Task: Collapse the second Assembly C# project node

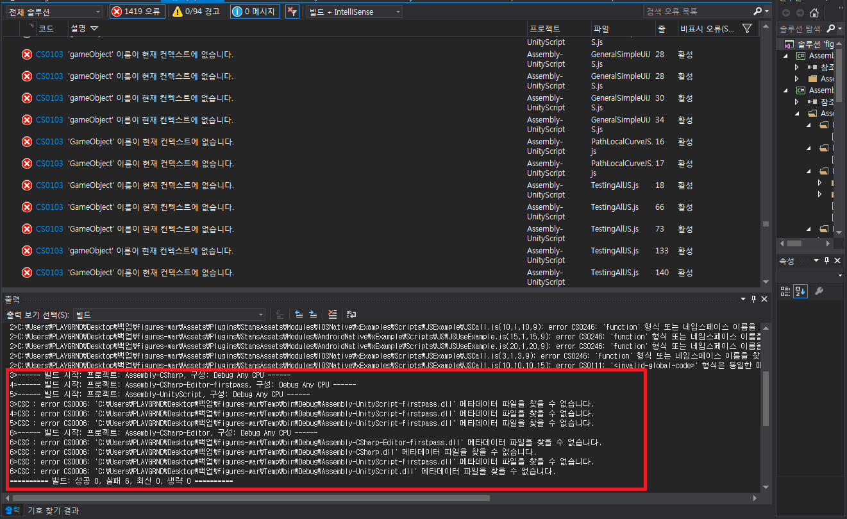Action: [785, 90]
